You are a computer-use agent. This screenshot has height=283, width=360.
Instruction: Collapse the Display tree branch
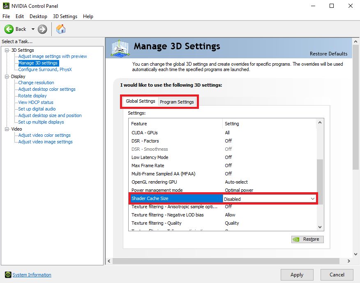[6, 76]
